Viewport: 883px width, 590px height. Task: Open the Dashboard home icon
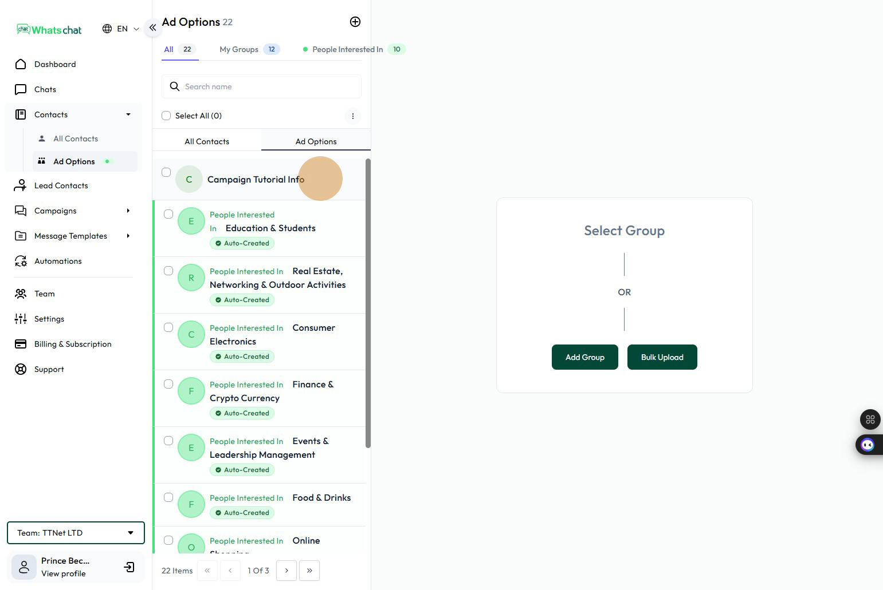[x=21, y=64]
